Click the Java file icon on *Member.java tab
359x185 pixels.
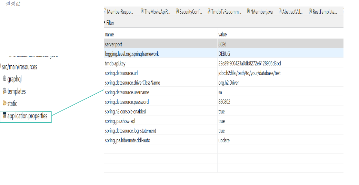coord(248,11)
